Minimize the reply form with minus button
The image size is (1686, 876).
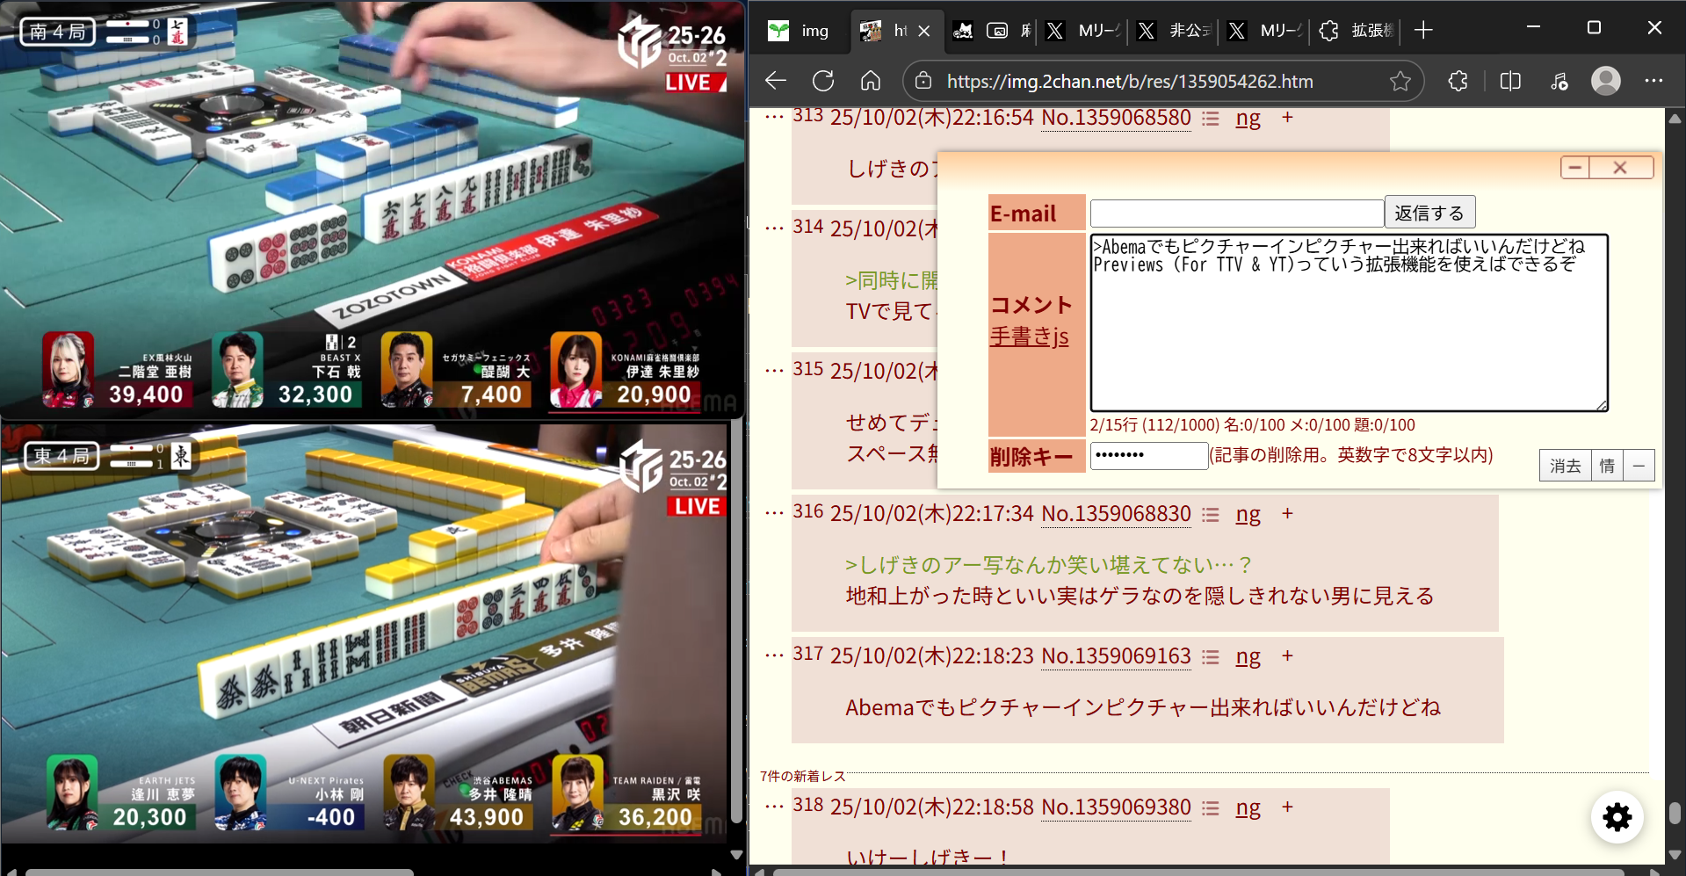[x=1575, y=167]
